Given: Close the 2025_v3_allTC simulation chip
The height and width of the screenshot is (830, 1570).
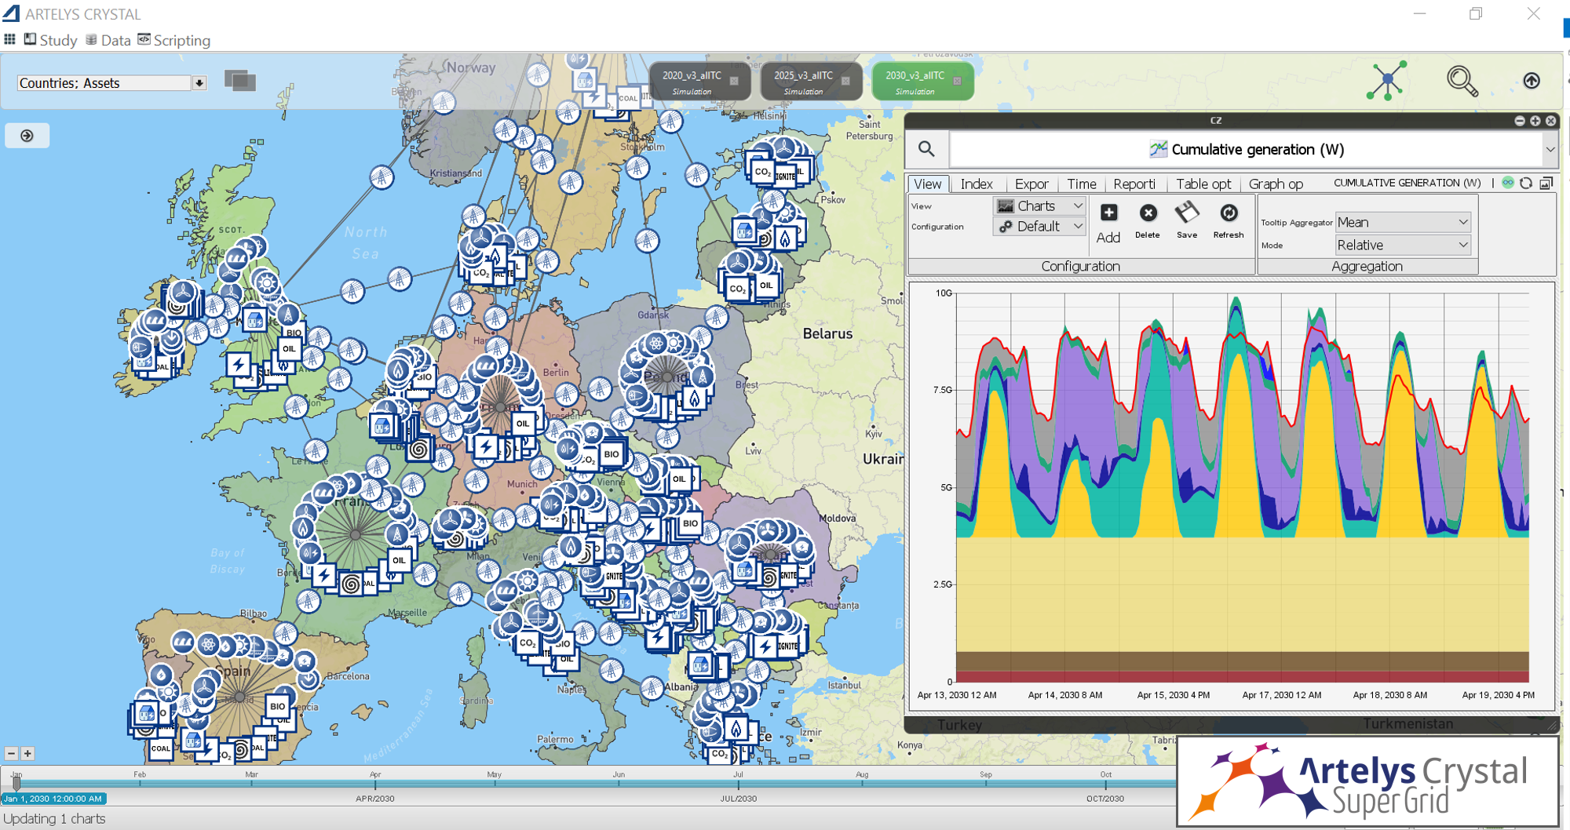Looking at the screenshot, I should [x=845, y=81].
